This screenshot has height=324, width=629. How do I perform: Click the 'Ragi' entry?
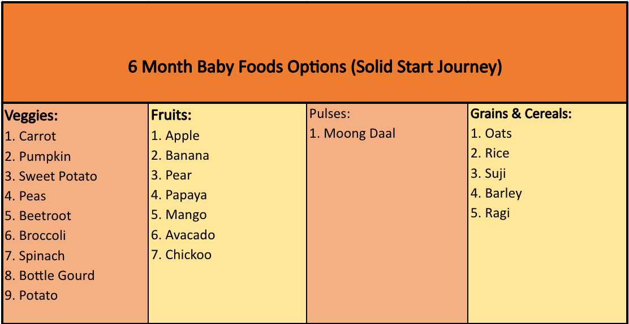(x=497, y=213)
